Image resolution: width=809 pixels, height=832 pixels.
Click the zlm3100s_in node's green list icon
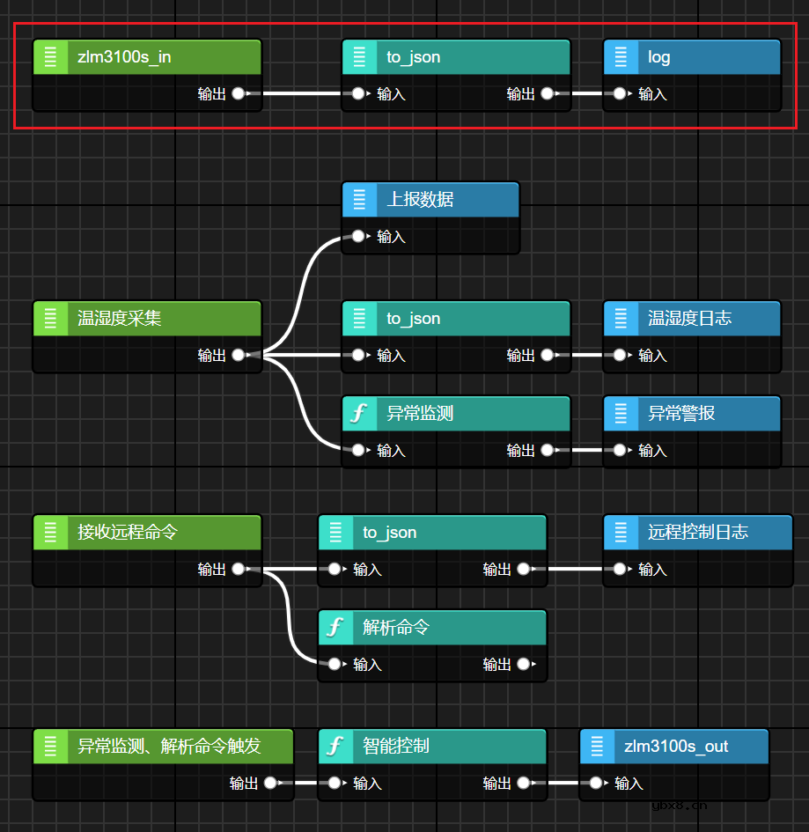point(50,57)
